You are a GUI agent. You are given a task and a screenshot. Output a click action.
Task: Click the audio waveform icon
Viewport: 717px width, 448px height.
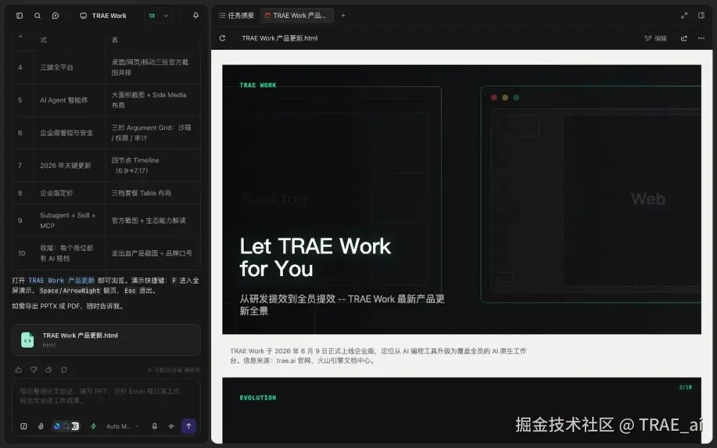tap(171, 426)
